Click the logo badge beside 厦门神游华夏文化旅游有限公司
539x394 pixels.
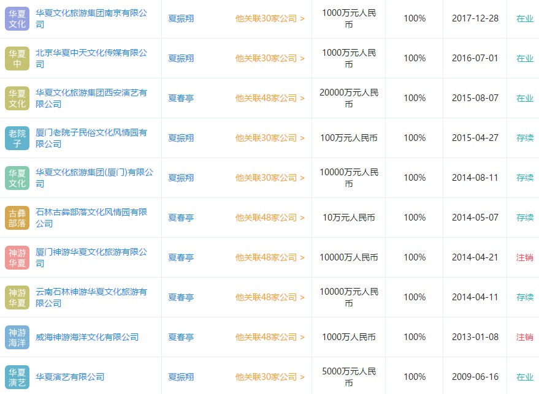click(17, 257)
